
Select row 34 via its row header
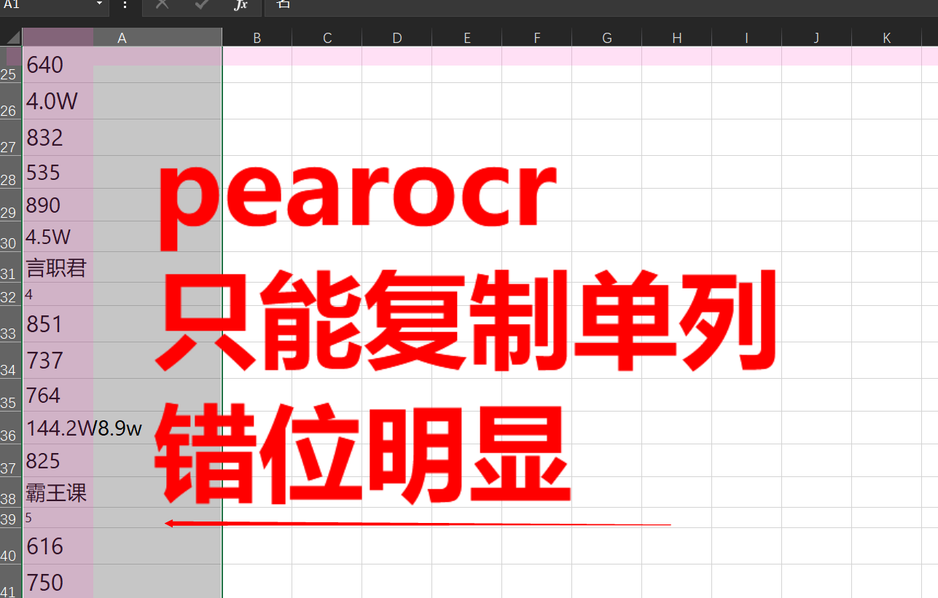pos(11,361)
